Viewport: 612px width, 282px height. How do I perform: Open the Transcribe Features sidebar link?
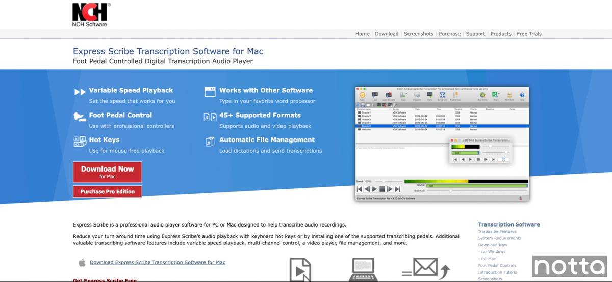click(x=497, y=232)
